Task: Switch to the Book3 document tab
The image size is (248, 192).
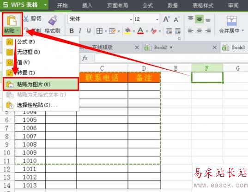Action: [x=235, y=48]
